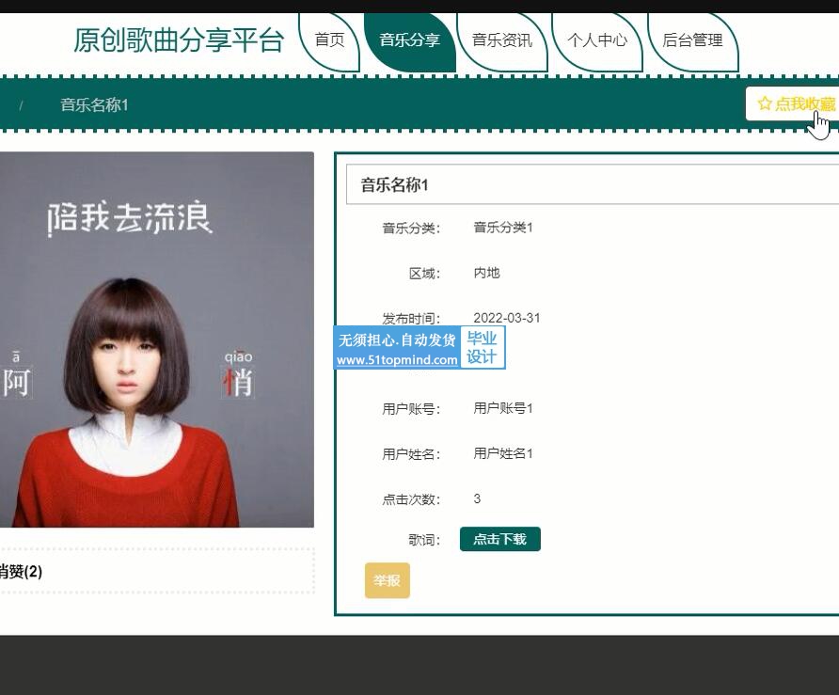Click the 点我收藏 favorite button
The width and height of the screenshot is (839, 695).
793,103
